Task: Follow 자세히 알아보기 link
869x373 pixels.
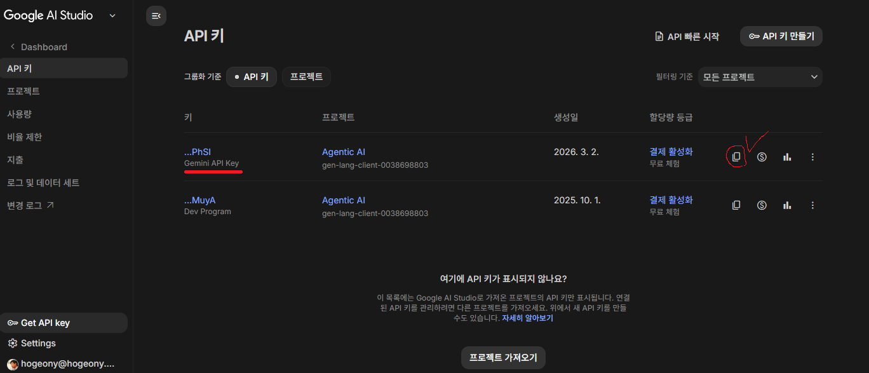Action: pyautogui.click(x=527, y=318)
